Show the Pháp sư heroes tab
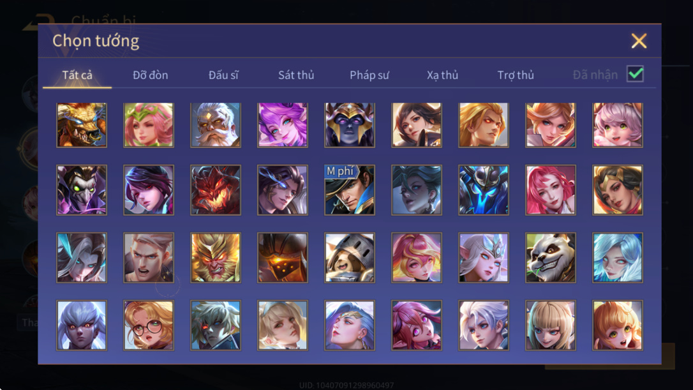The height and width of the screenshot is (390, 693). (369, 75)
